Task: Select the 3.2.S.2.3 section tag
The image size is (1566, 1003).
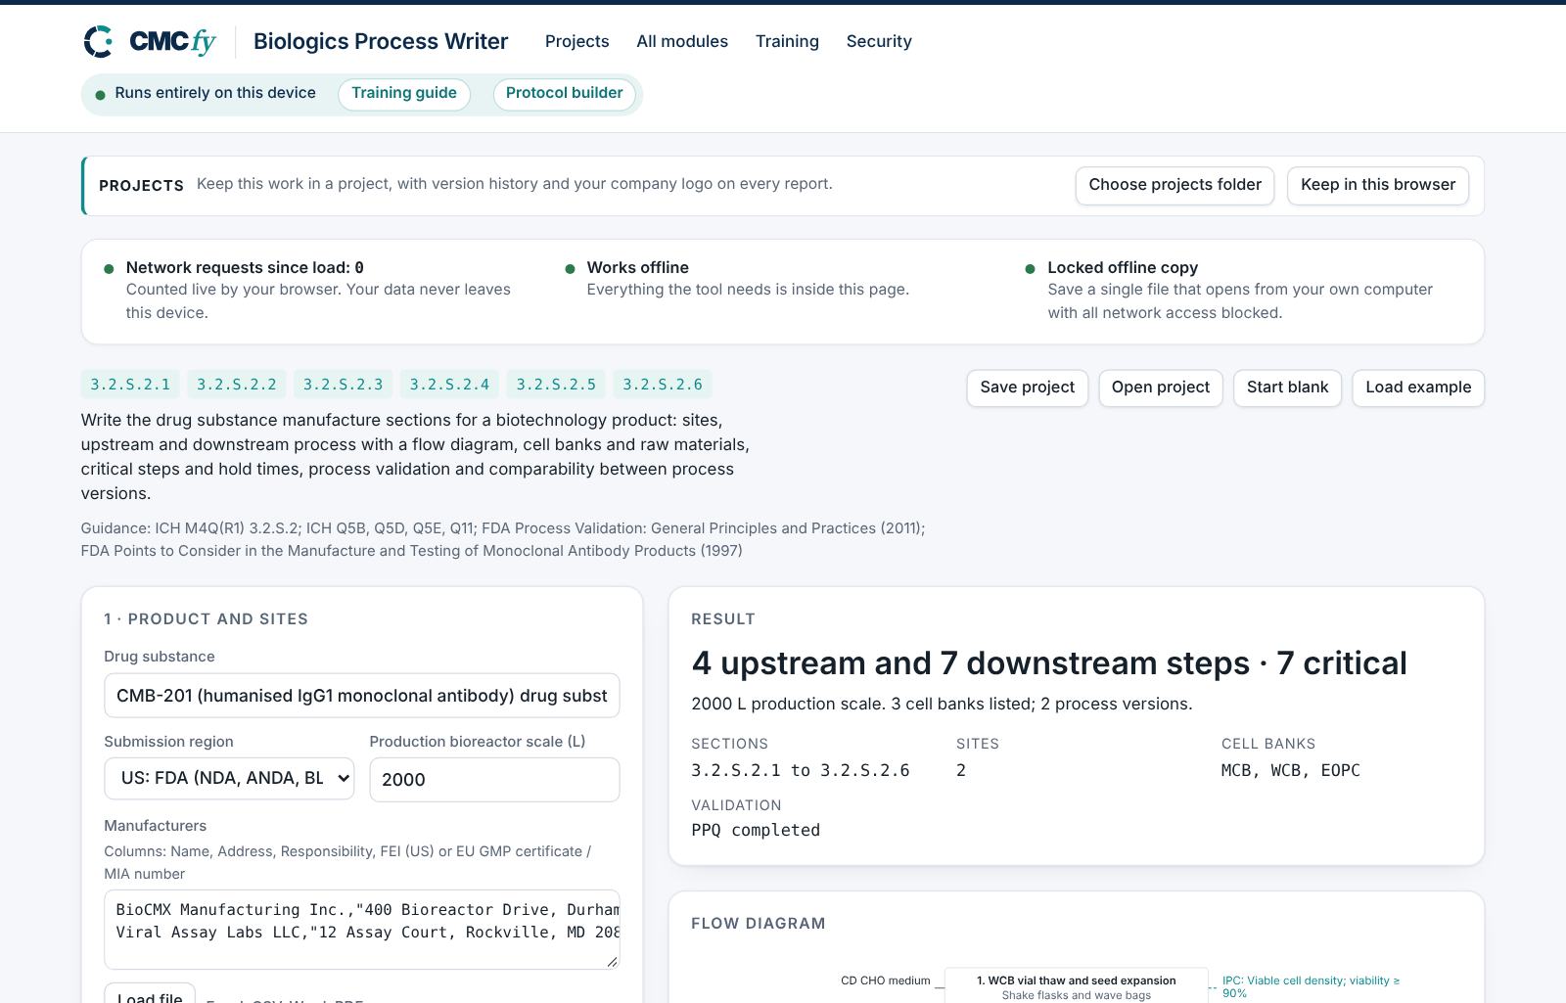Action: point(343,385)
